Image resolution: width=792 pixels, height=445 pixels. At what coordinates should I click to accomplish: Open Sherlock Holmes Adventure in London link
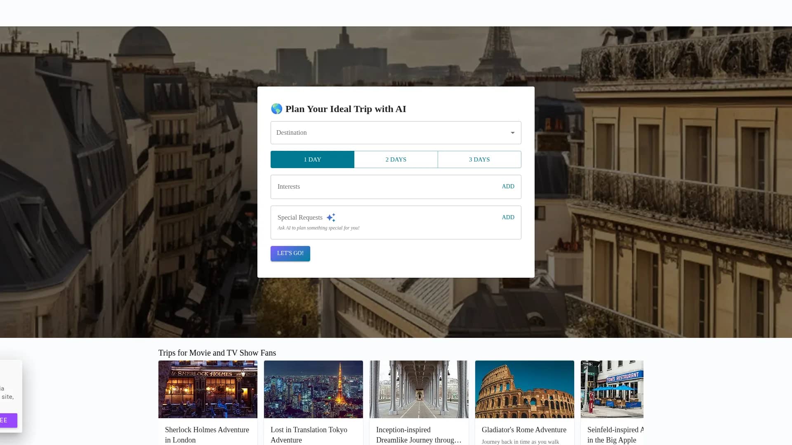tap(207, 435)
